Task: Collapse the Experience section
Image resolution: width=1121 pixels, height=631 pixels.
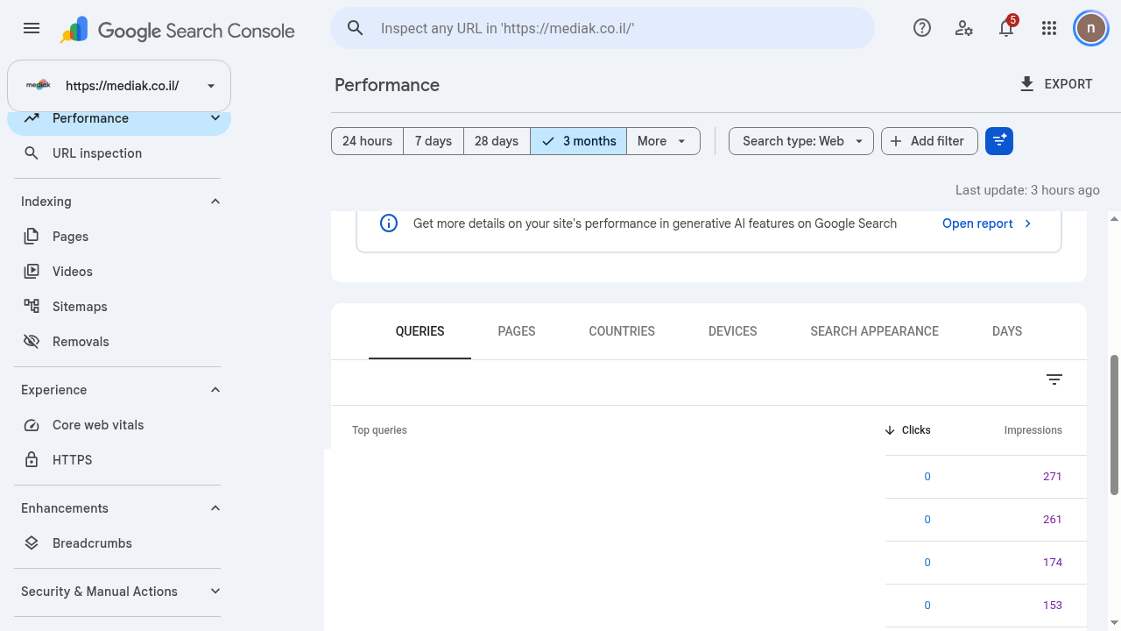Action: tap(215, 390)
